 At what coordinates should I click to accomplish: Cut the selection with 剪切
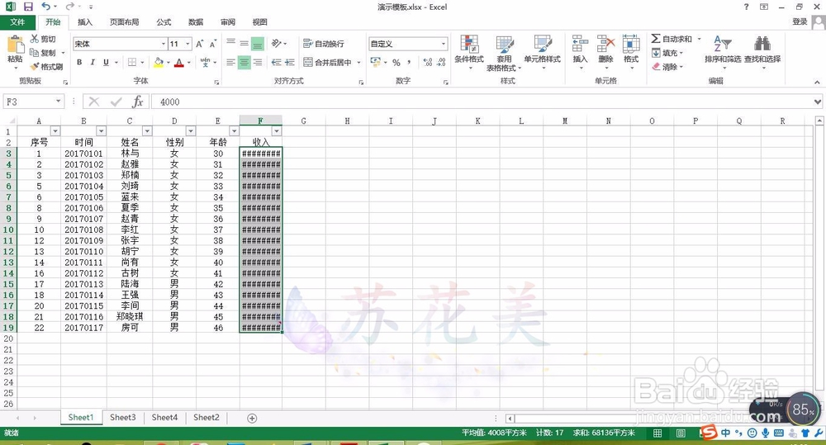43,39
